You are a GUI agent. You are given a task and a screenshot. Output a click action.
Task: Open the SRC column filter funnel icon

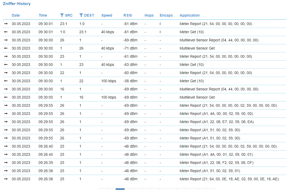click(62, 15)
